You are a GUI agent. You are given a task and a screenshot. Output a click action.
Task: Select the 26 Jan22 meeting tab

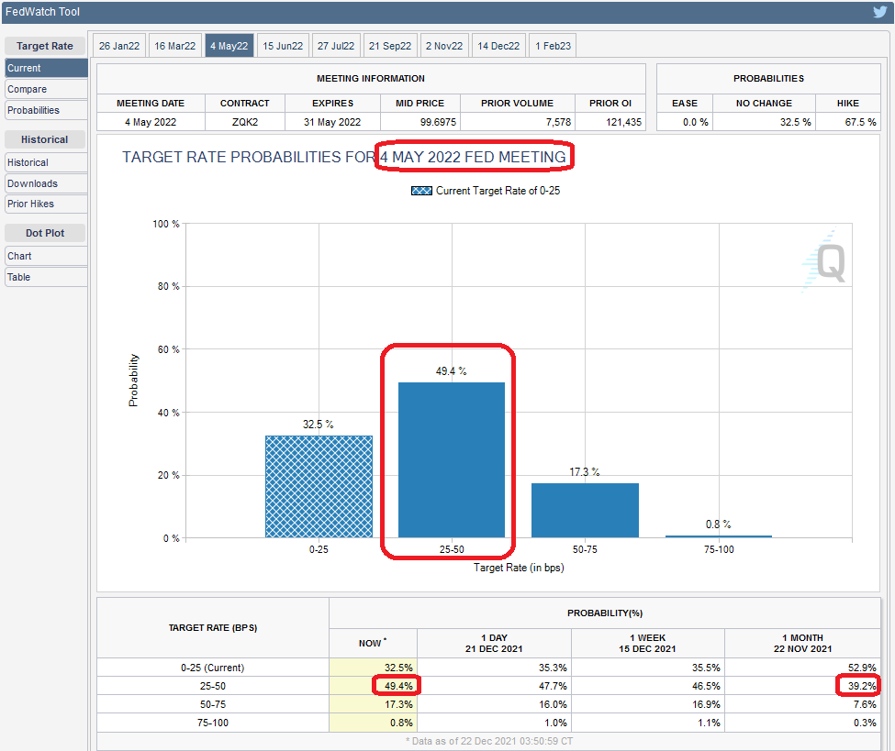click(x=119, y=46)
